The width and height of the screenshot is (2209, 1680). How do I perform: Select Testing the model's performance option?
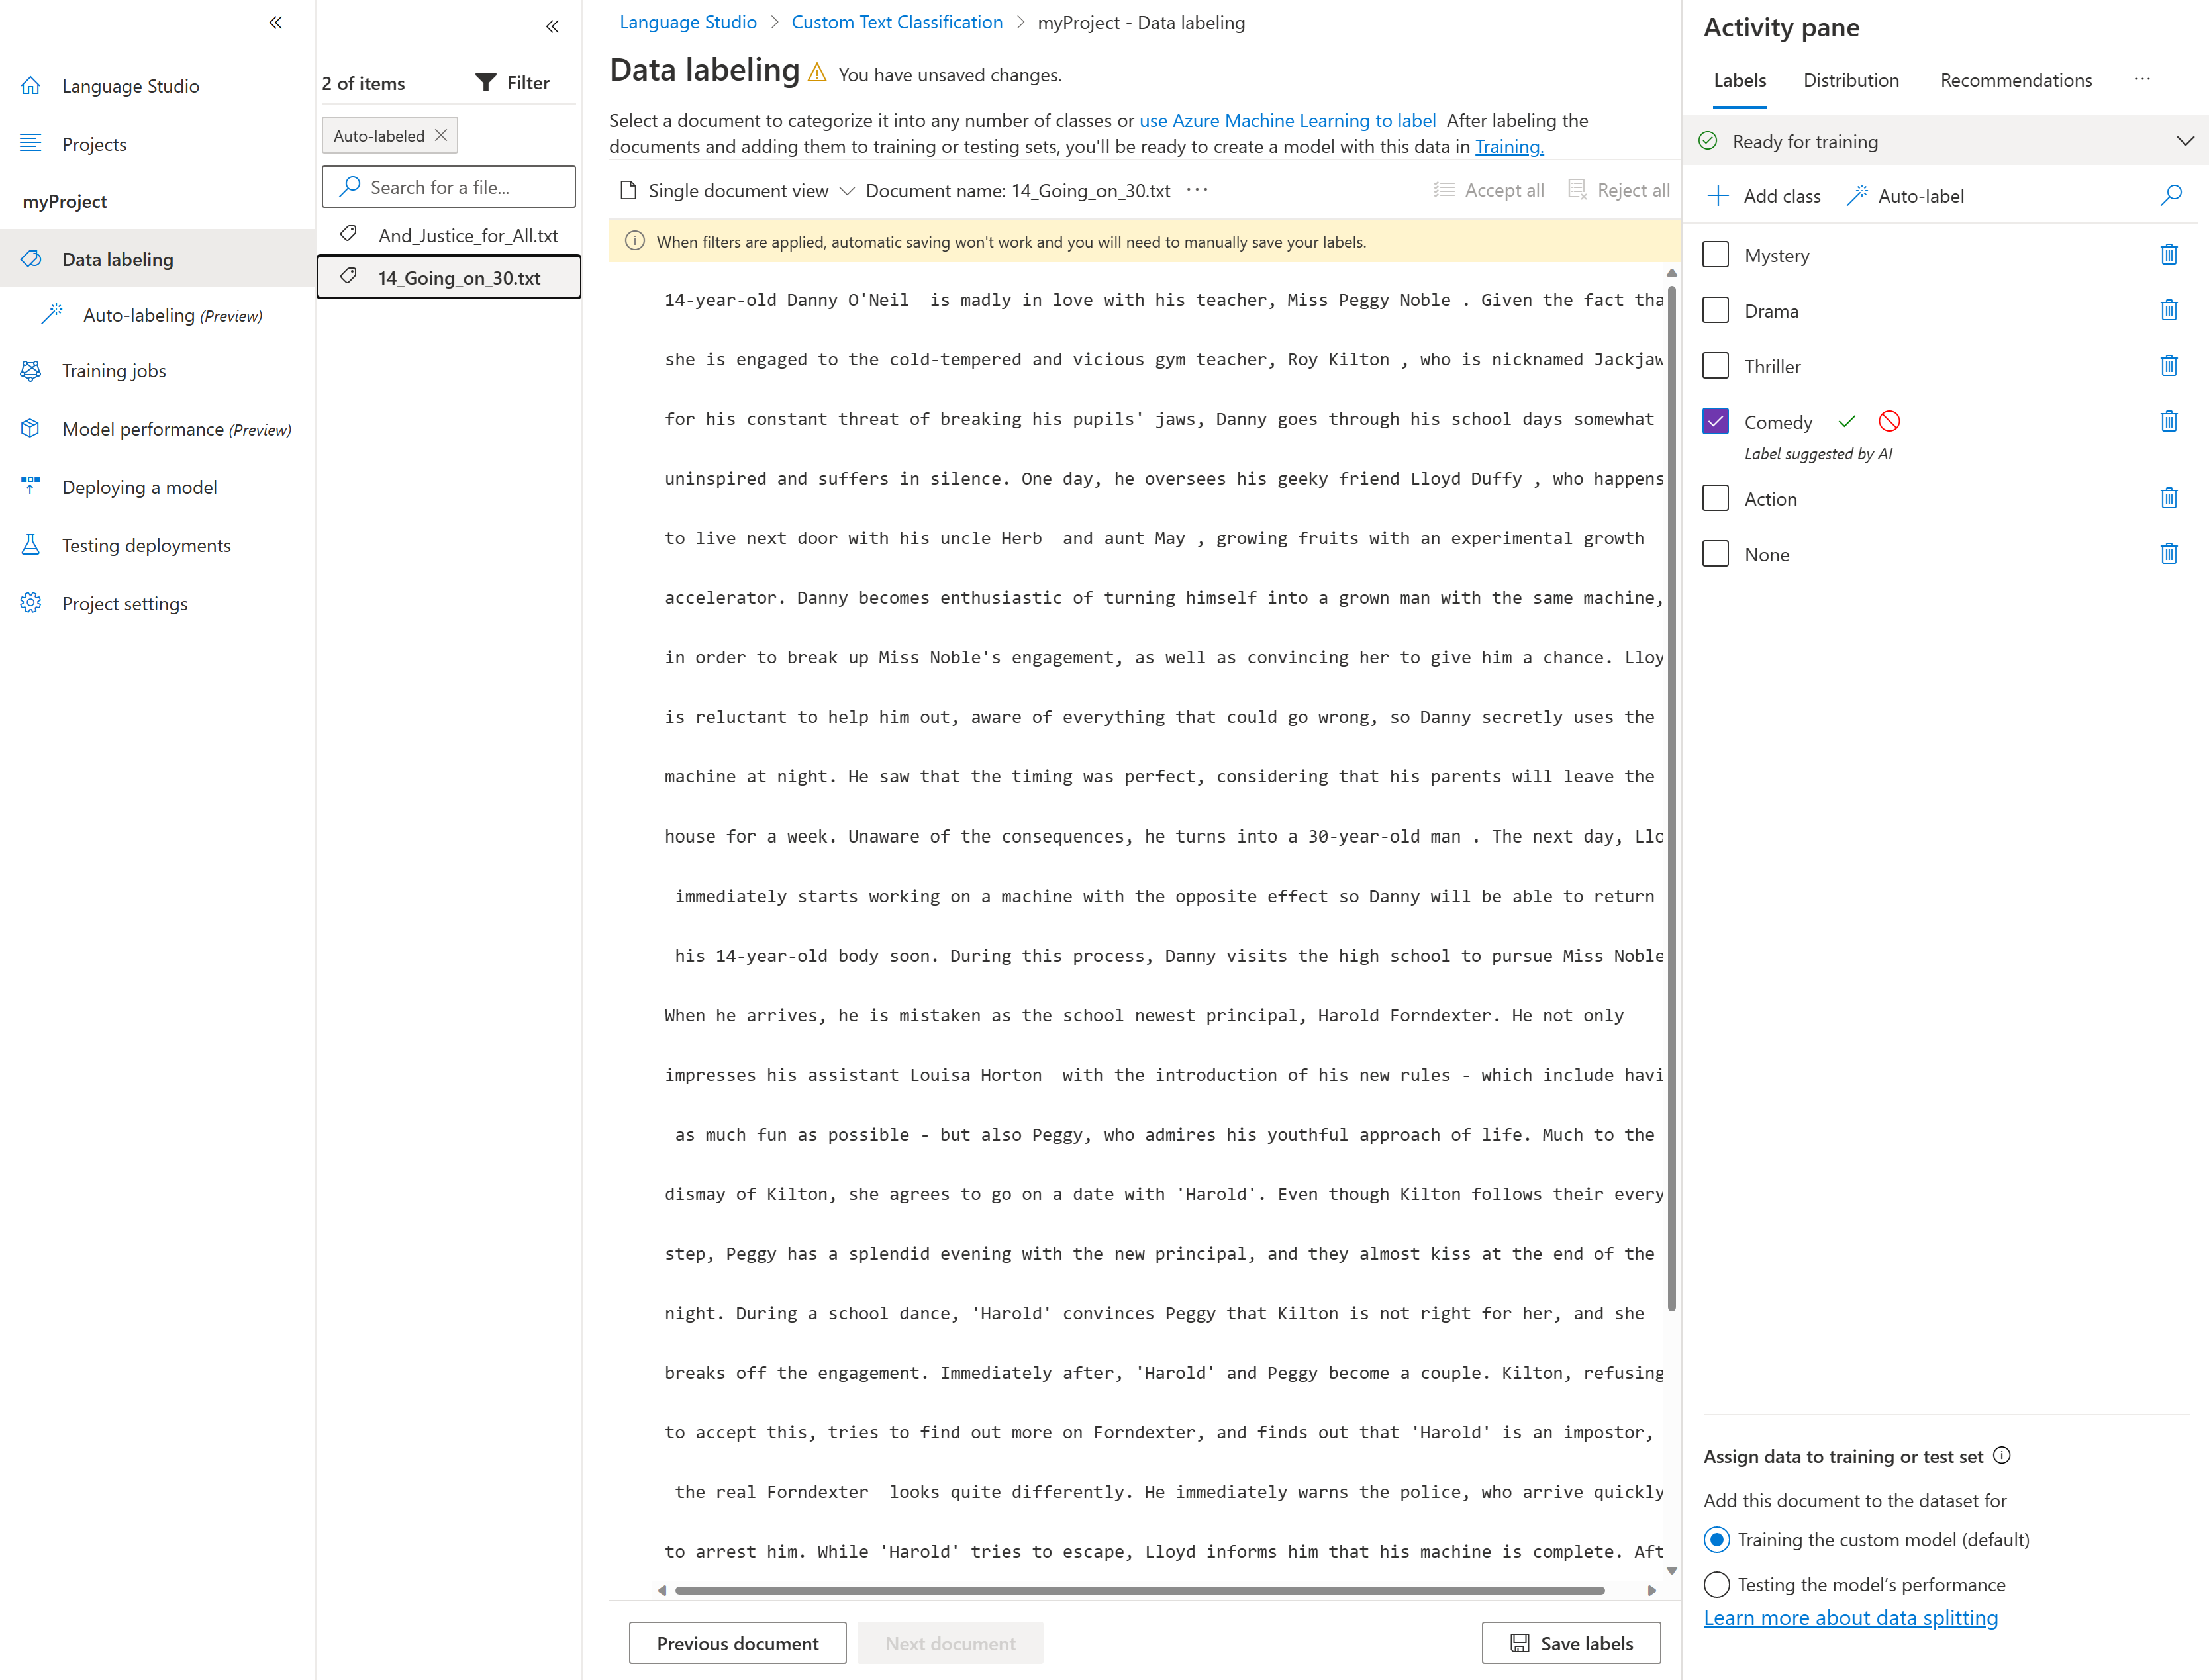pyautogui.click(x=1717, y=1584)
